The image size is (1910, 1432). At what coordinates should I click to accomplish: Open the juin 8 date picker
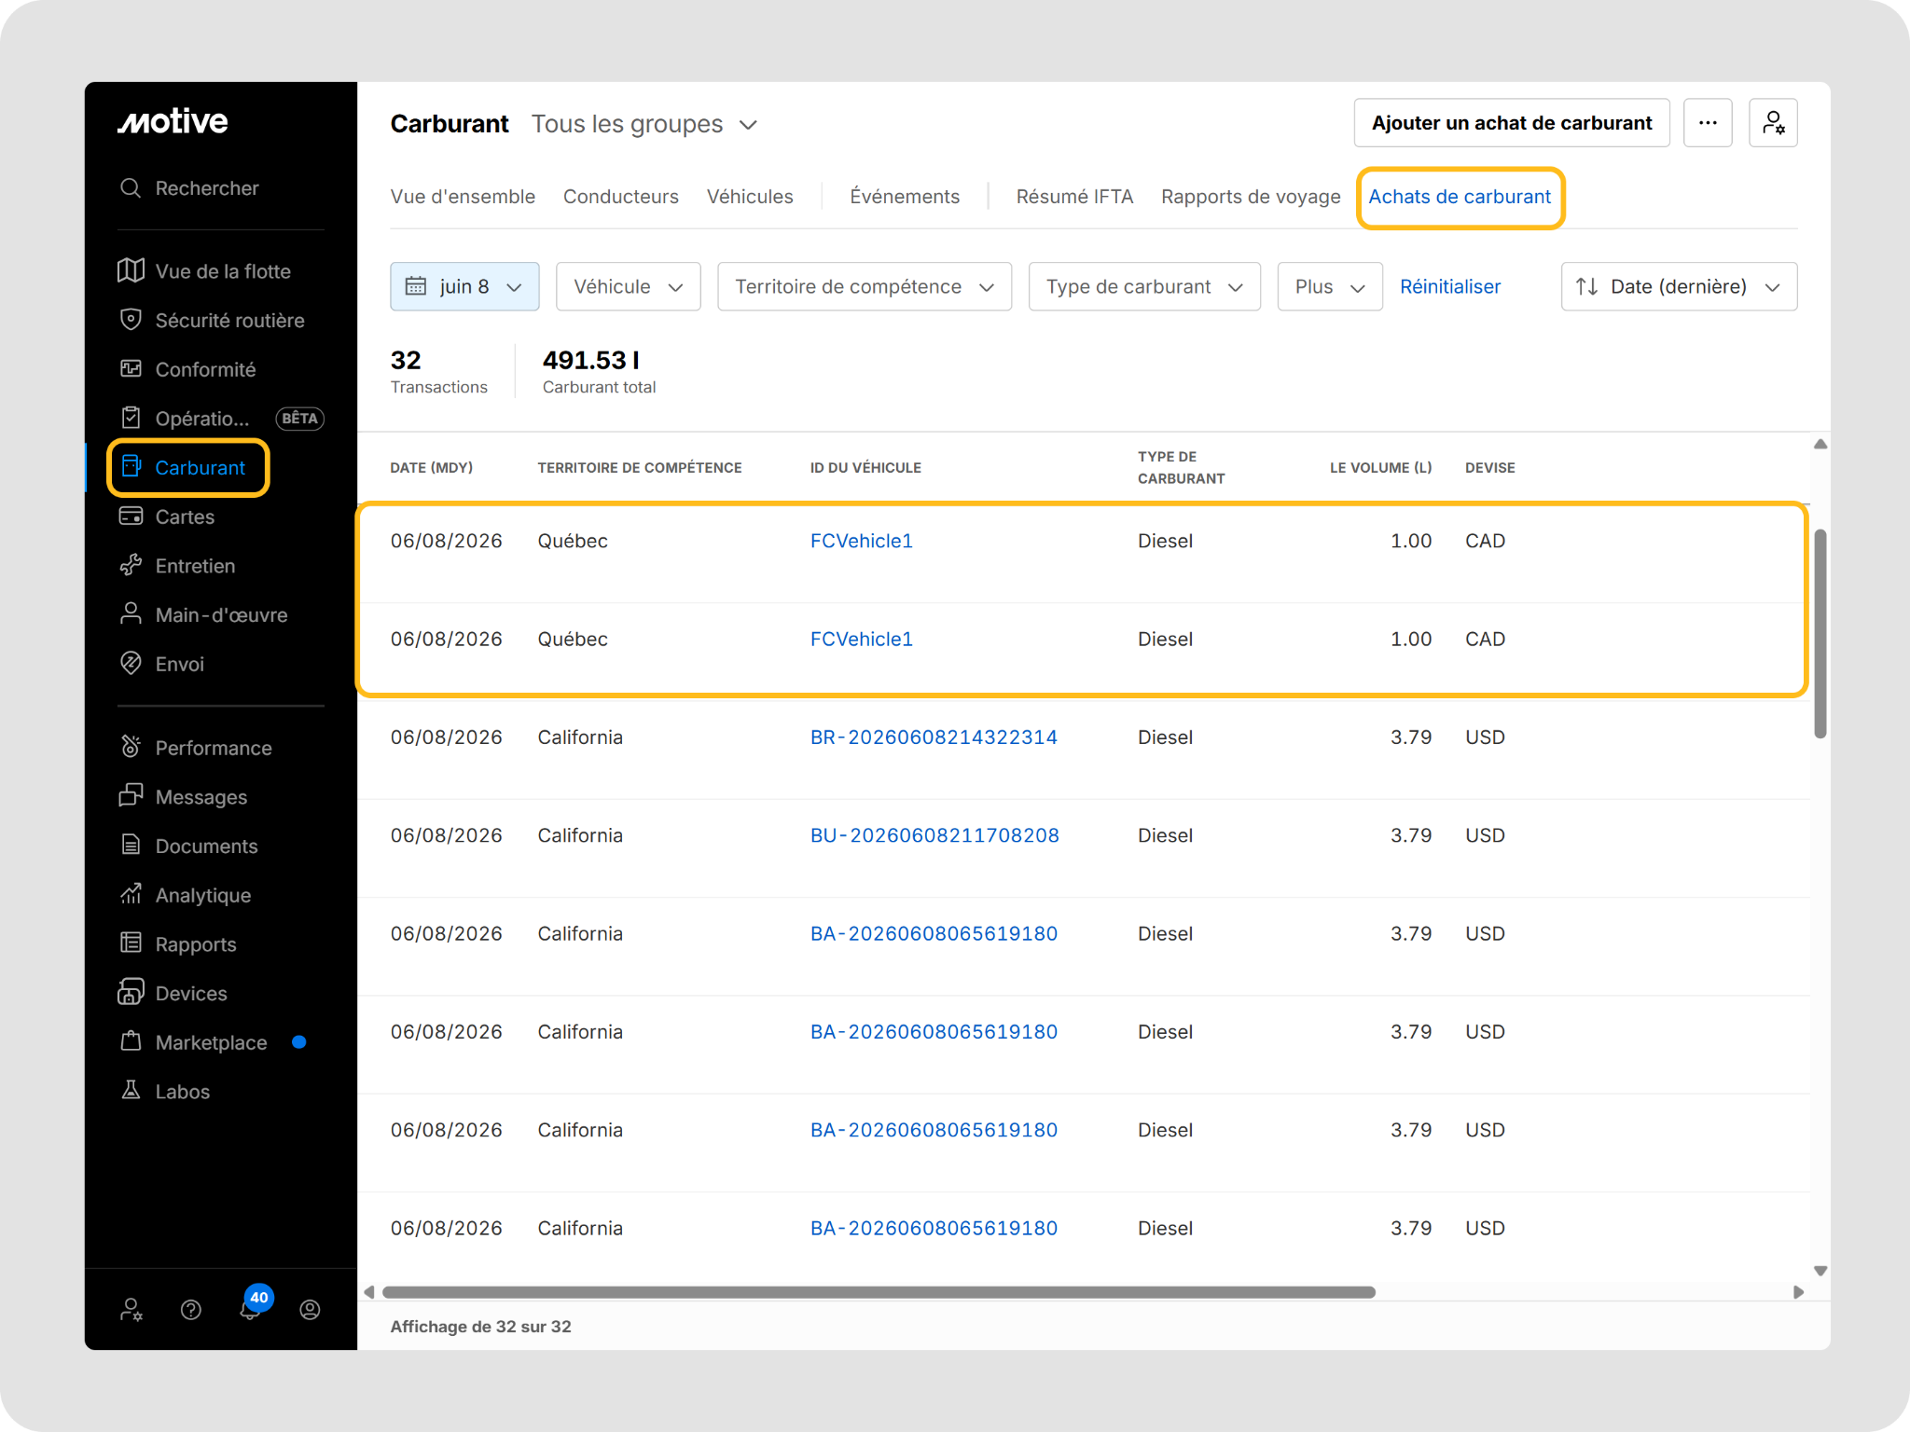464,286
